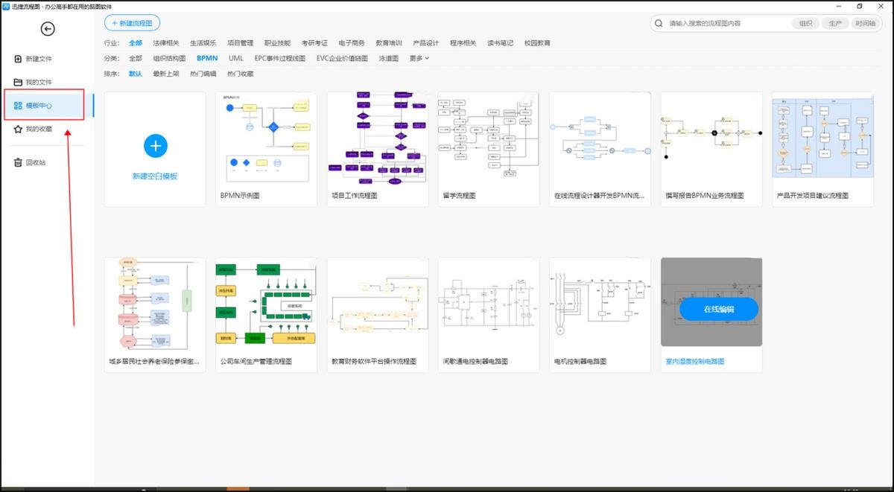
Task: Click the 新建文件 sidebar icon
Action: click(19, 59)
